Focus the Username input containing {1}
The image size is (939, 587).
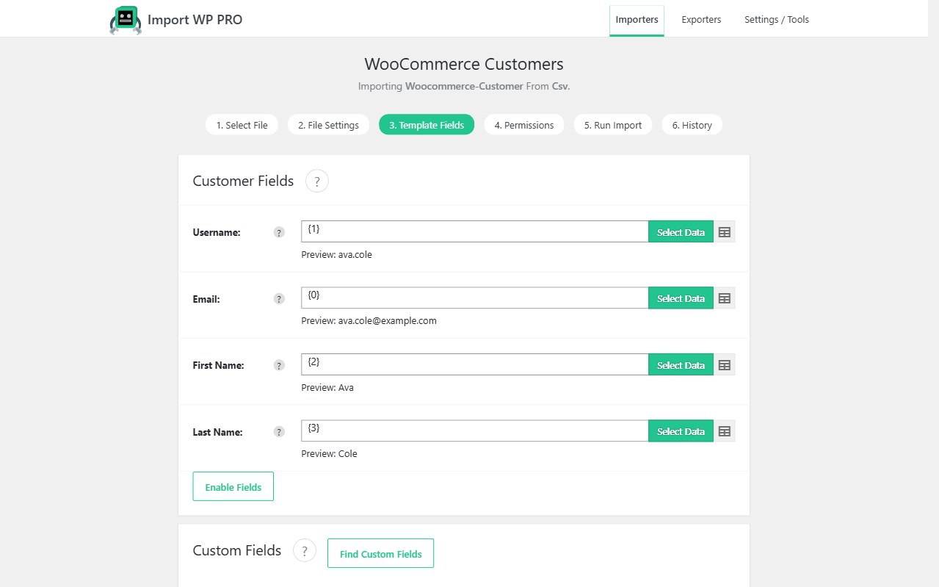pos(475,231)
